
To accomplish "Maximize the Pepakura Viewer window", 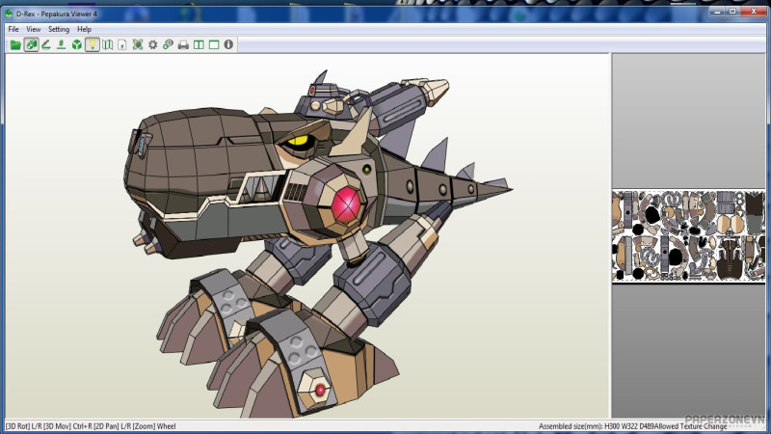I will [732, 12].
